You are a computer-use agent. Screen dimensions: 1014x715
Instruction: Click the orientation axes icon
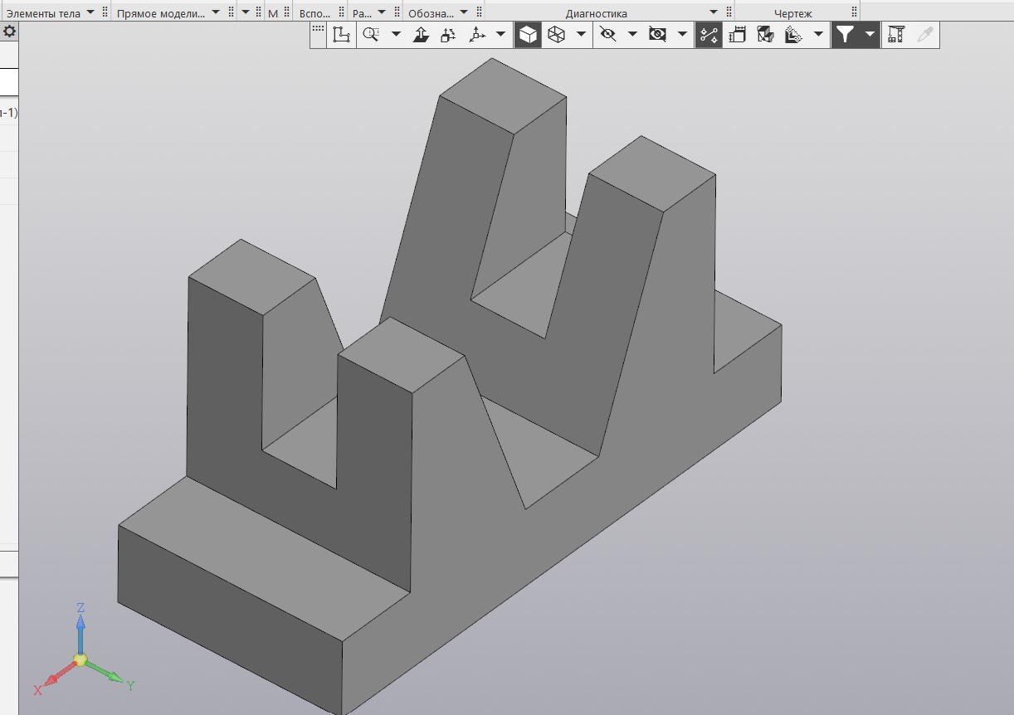[476, 35]
